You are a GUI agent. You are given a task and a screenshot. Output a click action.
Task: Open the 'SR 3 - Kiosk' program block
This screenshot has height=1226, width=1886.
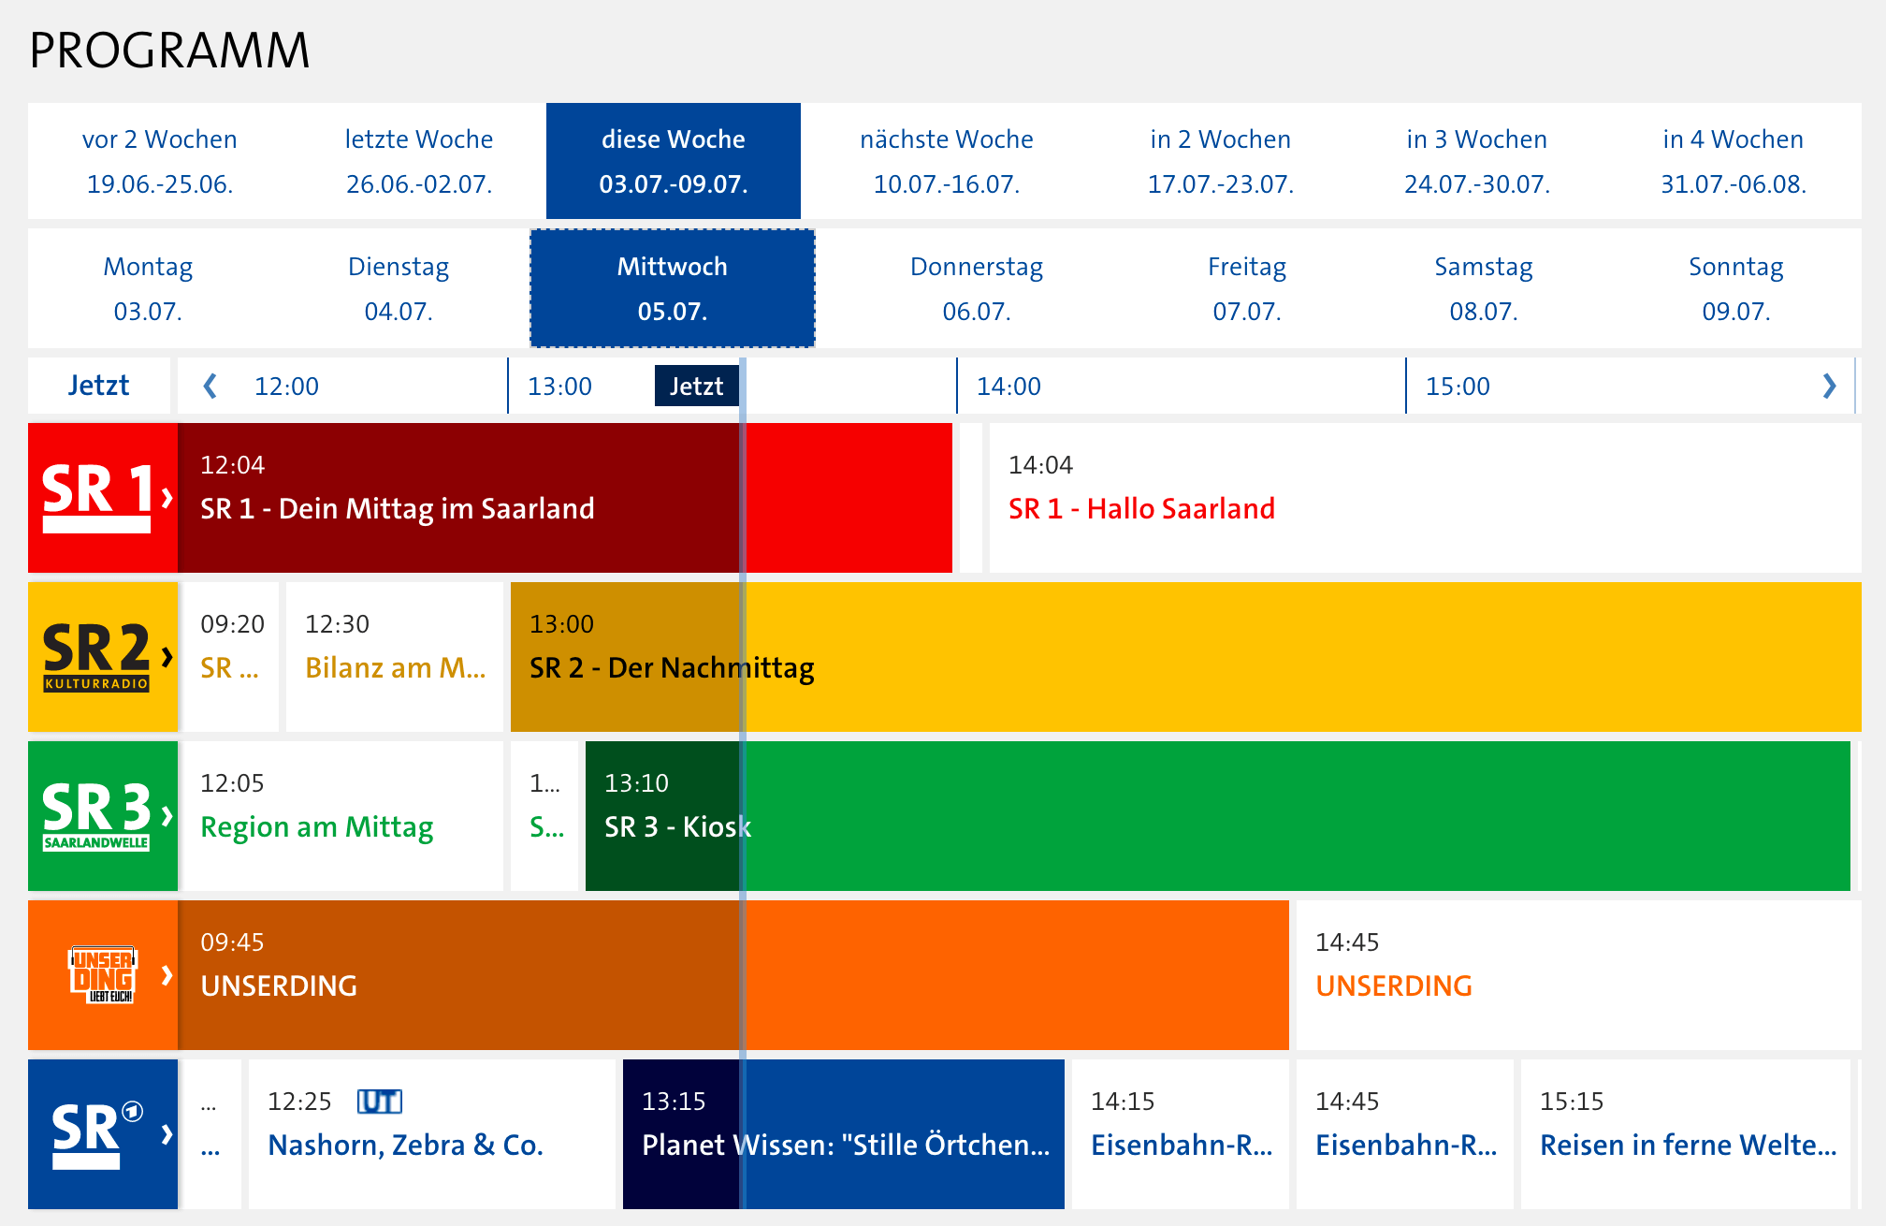coord(677,826)
